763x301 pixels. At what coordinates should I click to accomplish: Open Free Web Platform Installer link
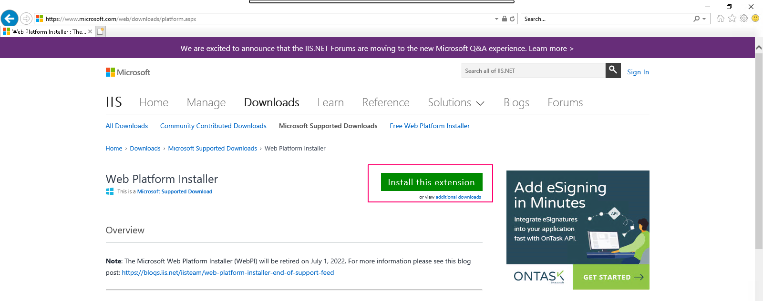coord(430,126)
